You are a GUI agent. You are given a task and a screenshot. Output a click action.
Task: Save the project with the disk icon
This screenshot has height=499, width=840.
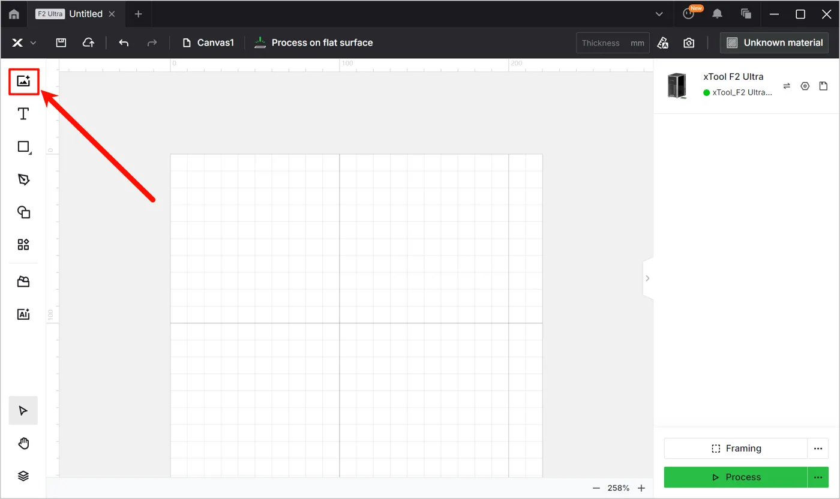coord(61,43)
